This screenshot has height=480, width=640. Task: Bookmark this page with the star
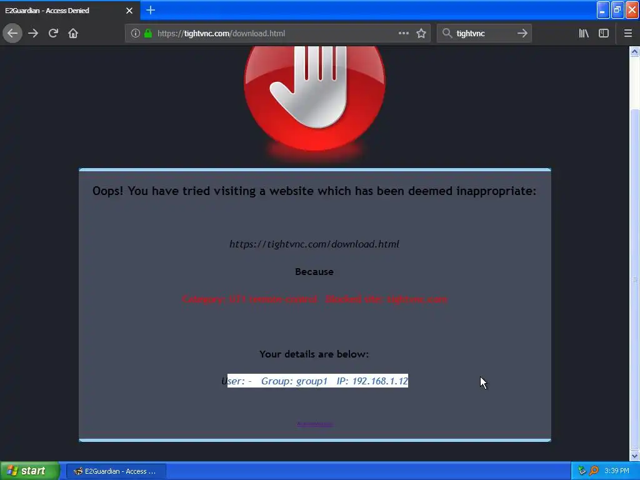coord(421,34)
